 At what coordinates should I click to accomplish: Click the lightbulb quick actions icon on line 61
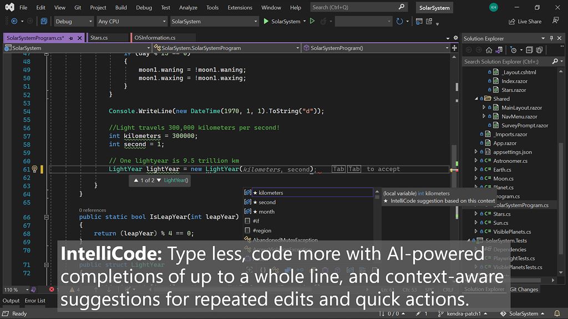[x=34, y=169]
